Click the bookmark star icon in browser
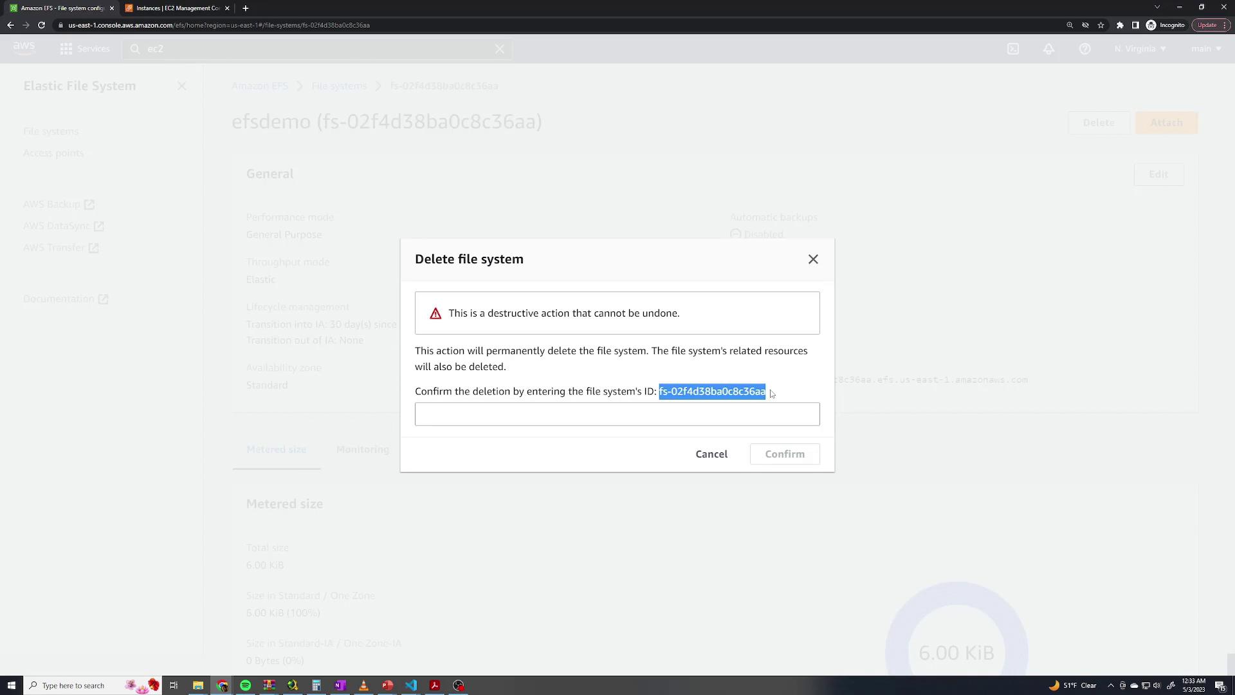The image size is (1235, 695). pos(1100,24)
